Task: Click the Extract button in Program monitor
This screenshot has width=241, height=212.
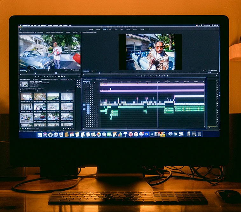Action: (162, 76)
